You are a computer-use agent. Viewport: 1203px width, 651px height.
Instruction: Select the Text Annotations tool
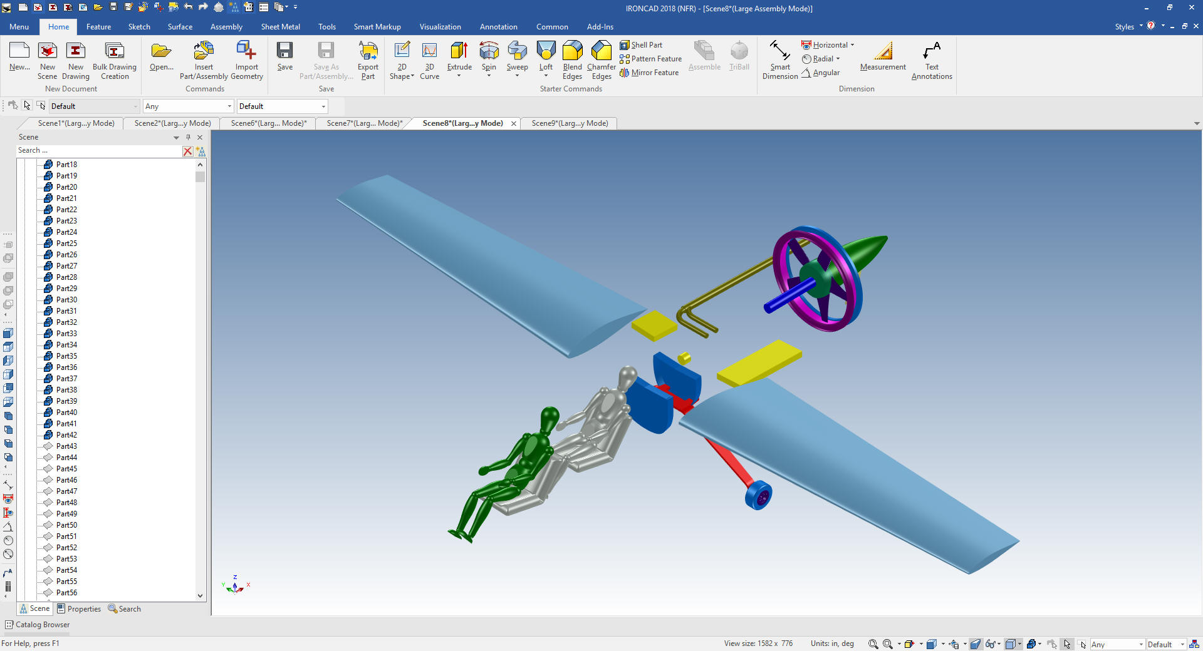tap(931, 51)
